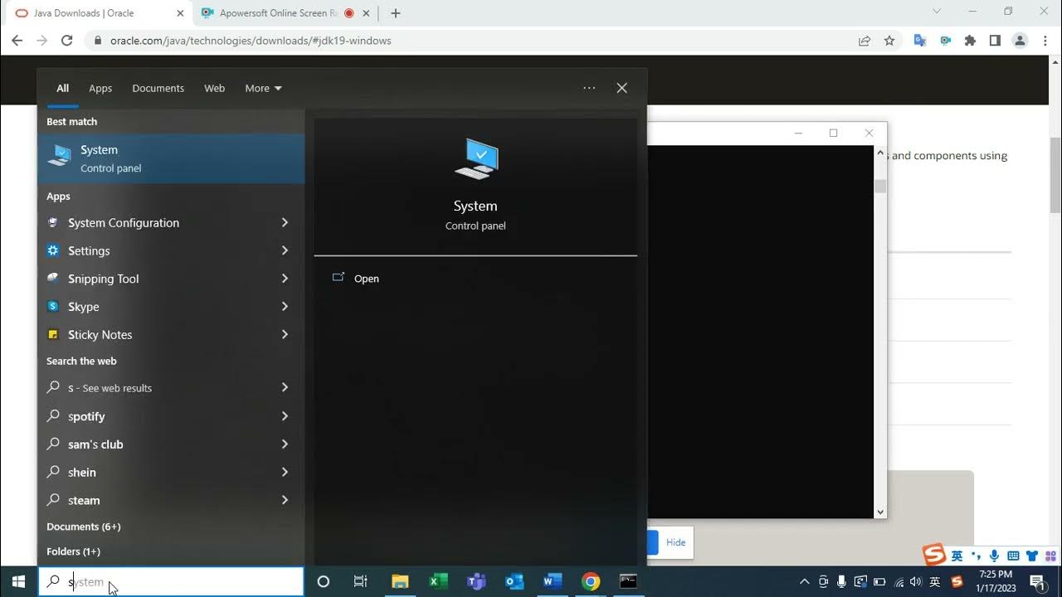Click scrollbar down arrow in console window
The width and height of the screenshot is (1062, 597).
tap(880, 512)
